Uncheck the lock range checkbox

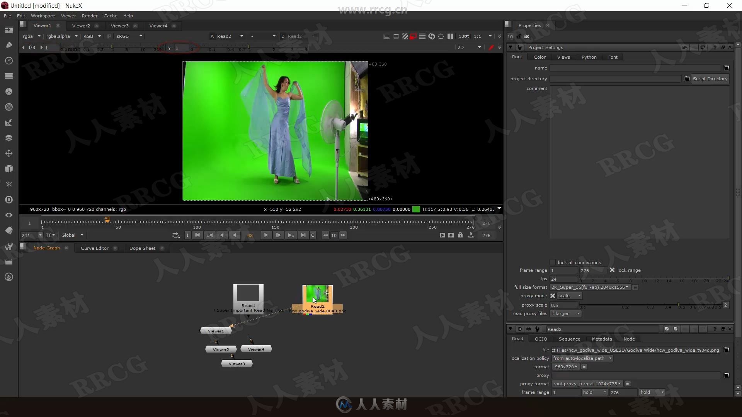612,270
